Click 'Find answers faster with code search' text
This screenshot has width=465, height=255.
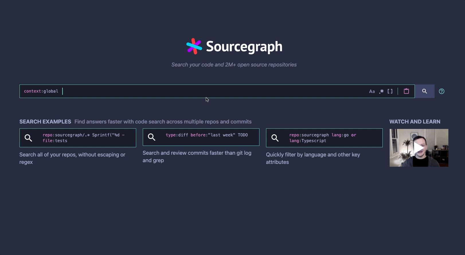(163, 121)
